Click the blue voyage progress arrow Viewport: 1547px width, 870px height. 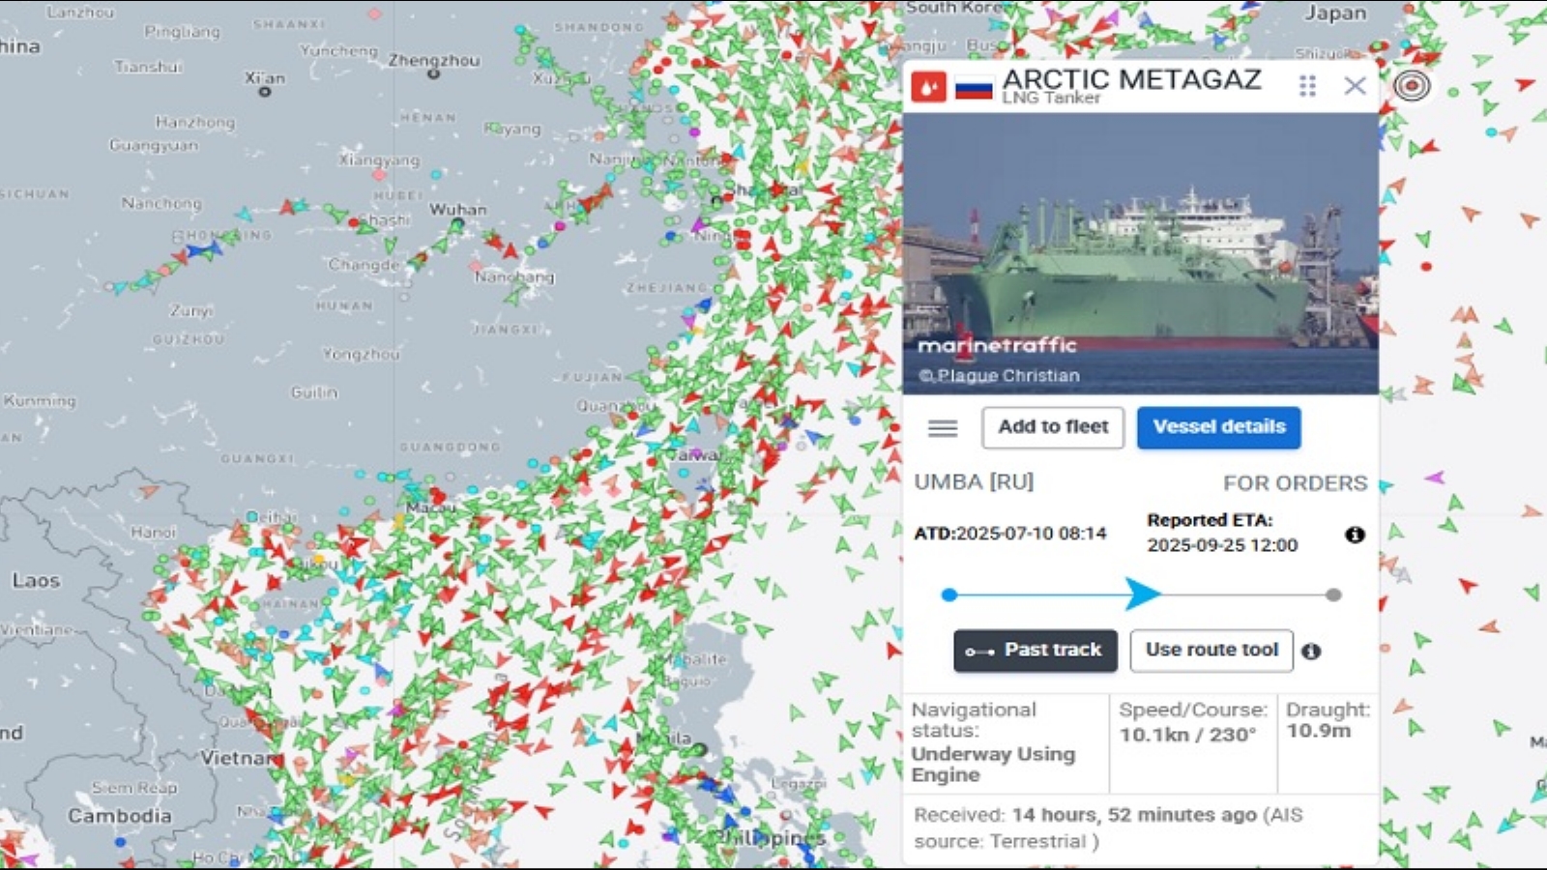pyautogui.click(x=1143, y=594)
